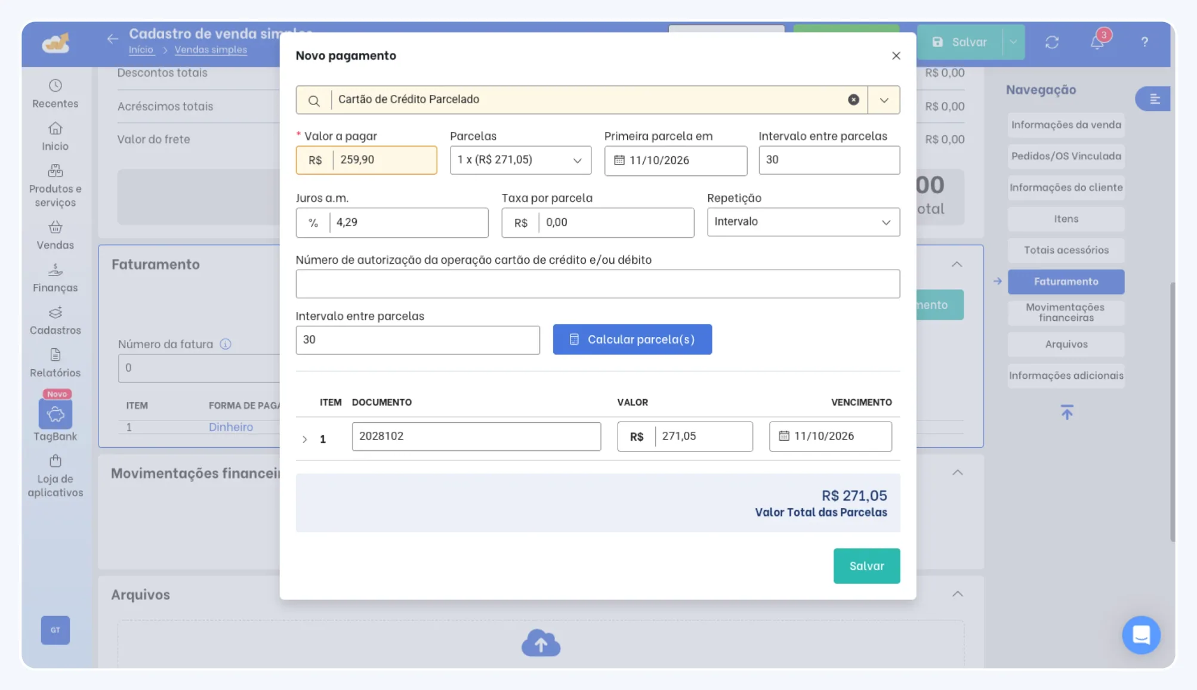Click the Dinheiro payment link
This screenshot has width=1197, height=690.
(x=231, y=427)
